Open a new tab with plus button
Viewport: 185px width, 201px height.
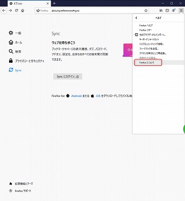(x=54, y=3)
